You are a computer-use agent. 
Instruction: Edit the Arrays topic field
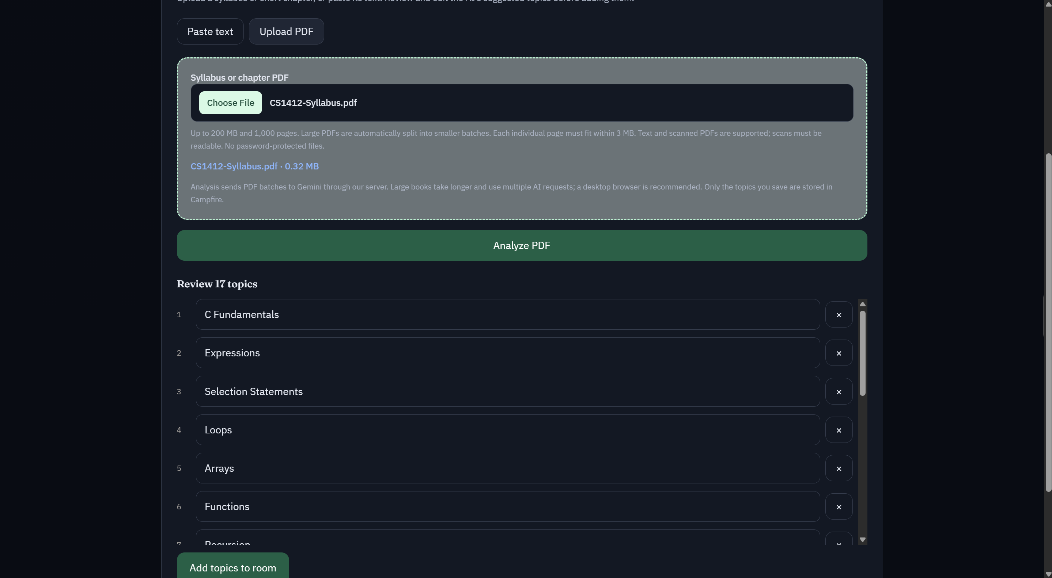[x=508, y=468]
